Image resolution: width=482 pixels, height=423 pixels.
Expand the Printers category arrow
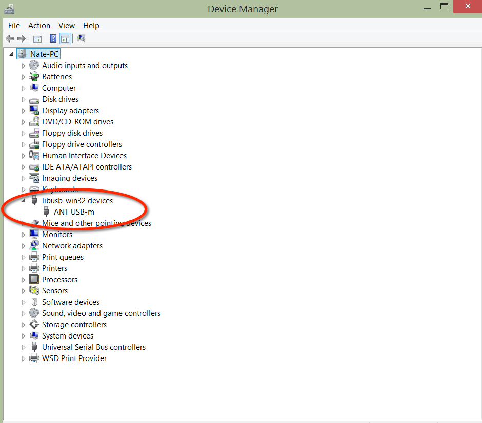[x=24, y=268]
